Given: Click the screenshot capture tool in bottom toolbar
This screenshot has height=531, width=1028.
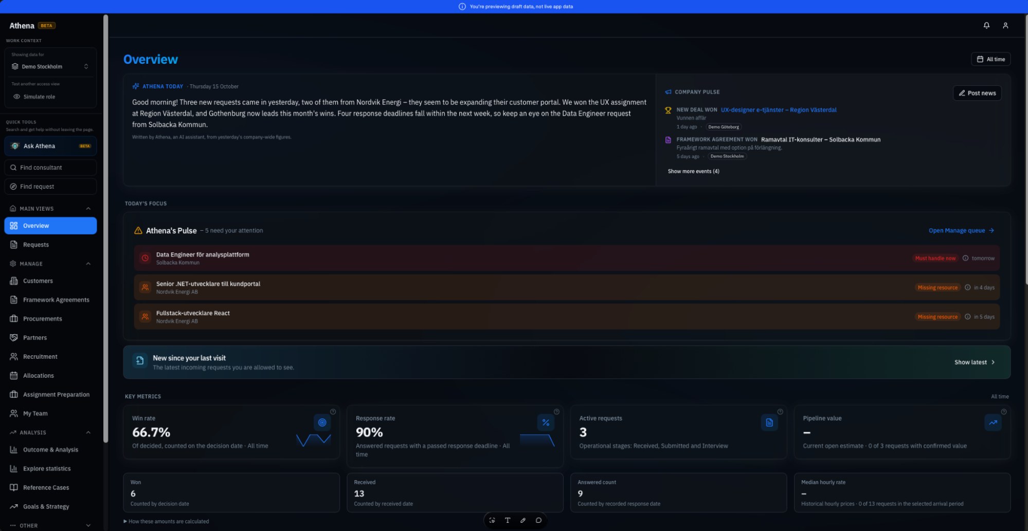Looking at the screenshot, I should [x=492, y=520].
